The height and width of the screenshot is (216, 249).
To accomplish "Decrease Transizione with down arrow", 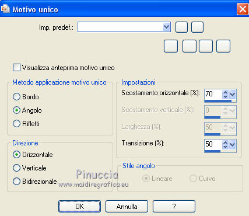I will (225, 147).
